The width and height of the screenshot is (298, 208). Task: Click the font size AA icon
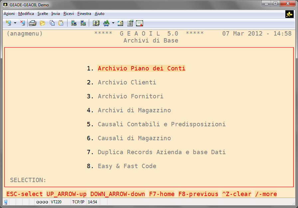tap(106, 23)
